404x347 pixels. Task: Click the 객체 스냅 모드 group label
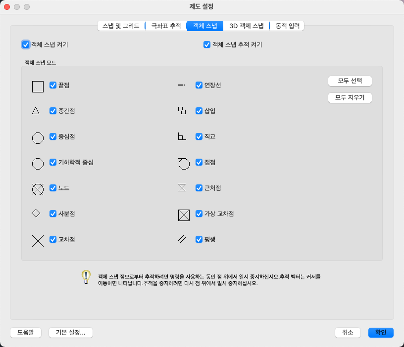(x=40, y=62)
